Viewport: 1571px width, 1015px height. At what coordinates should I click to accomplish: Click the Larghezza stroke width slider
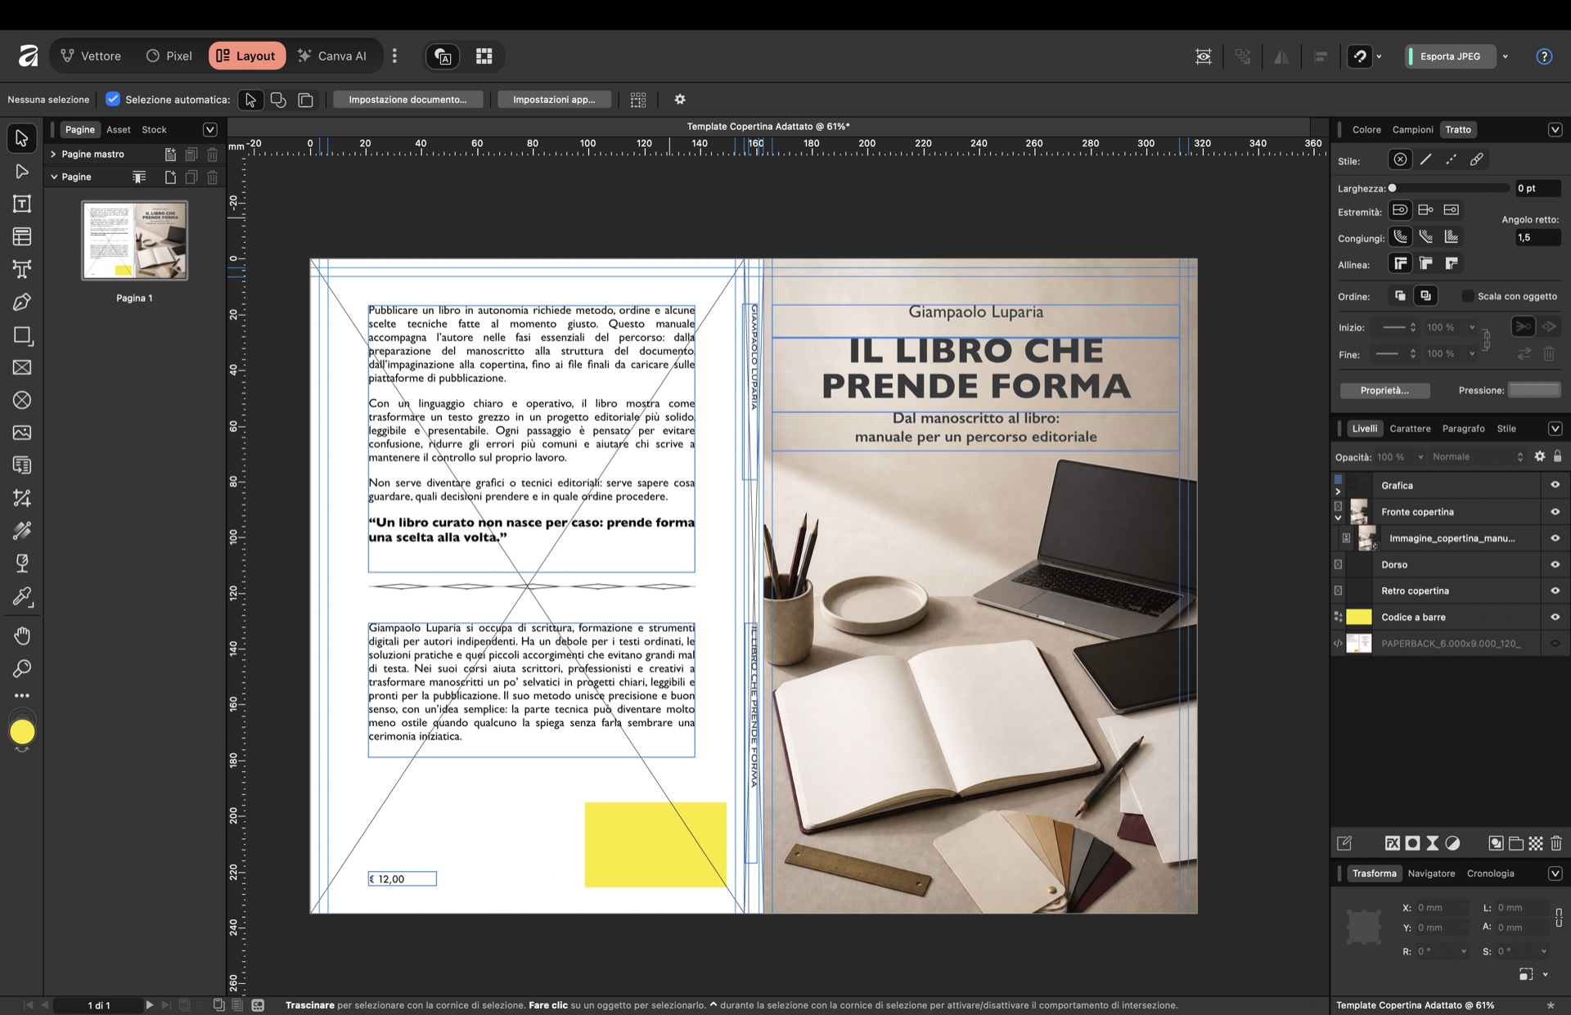pyautogui.click(x=1448, y=188)
